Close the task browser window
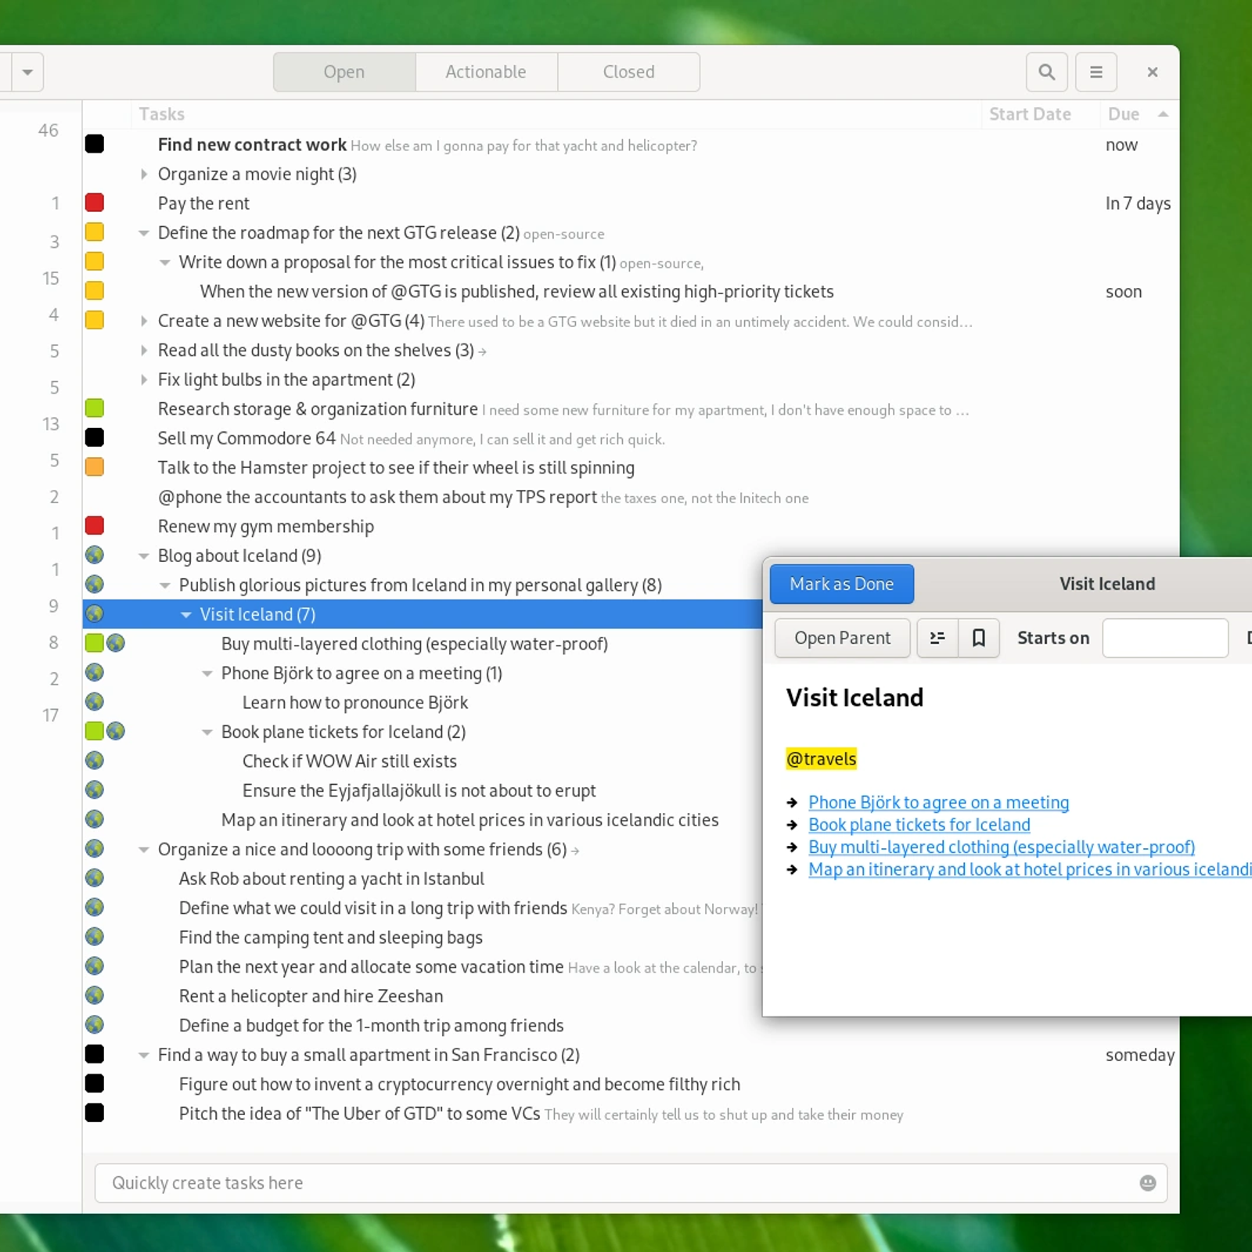 tap(1152, 72)
